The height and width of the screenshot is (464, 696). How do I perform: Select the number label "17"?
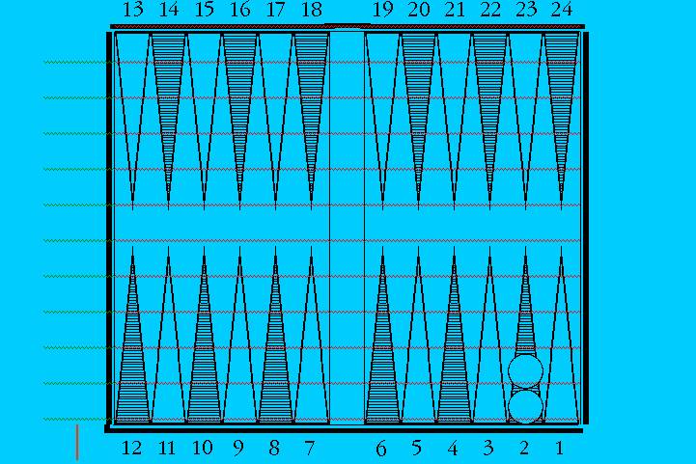tap(276, 10)
